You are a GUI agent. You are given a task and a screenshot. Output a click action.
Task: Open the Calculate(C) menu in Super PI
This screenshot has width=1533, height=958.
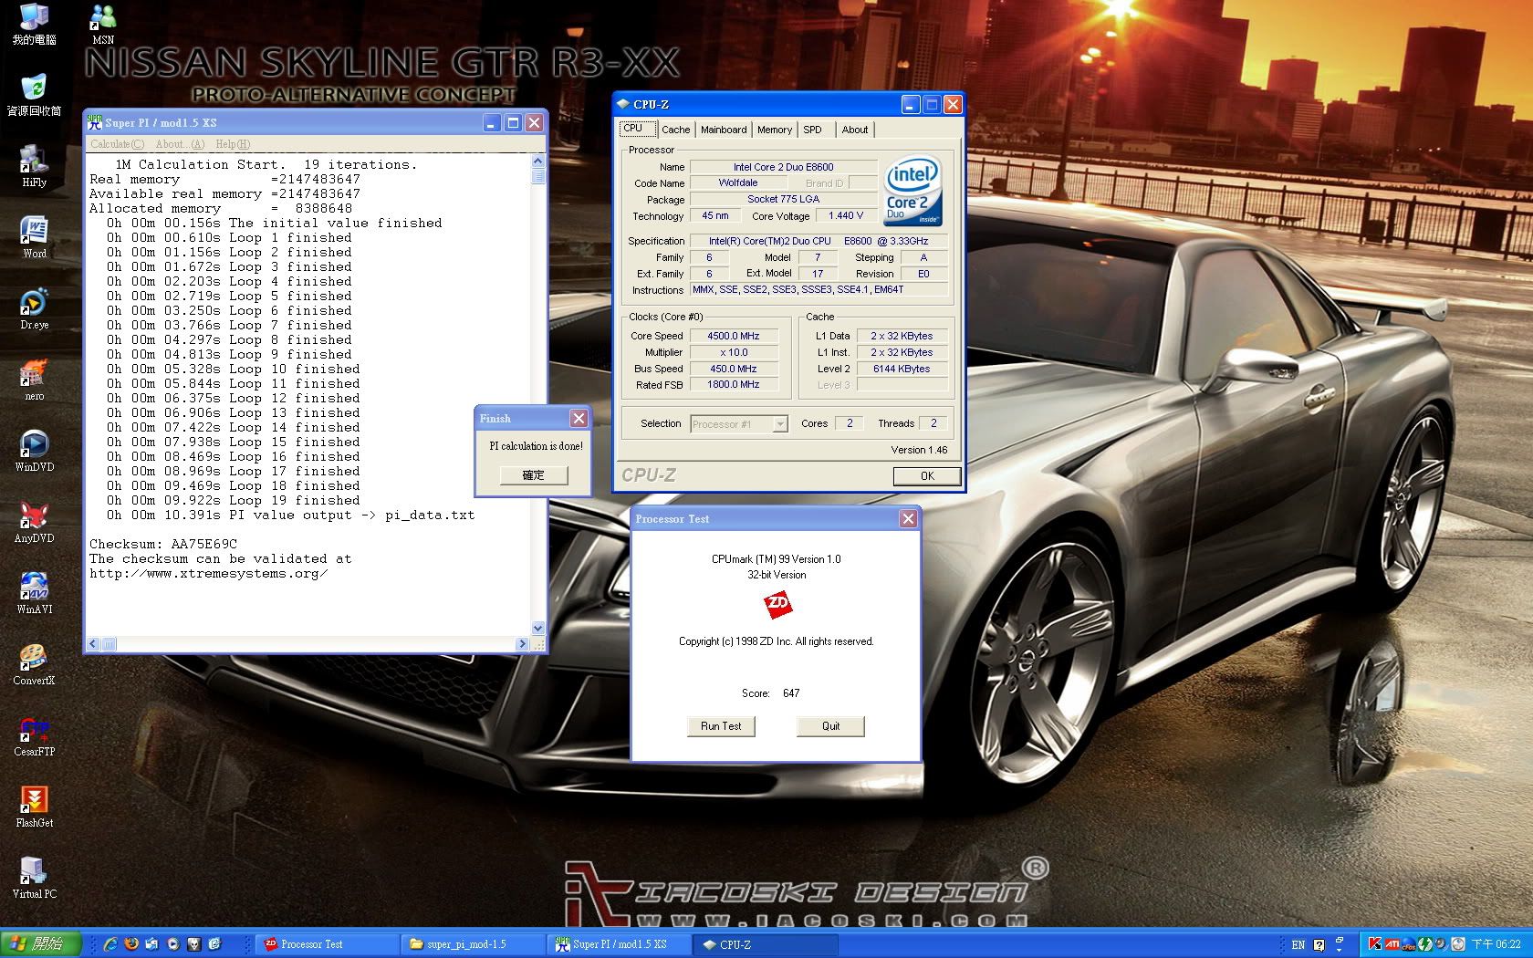tap(117, 144)
